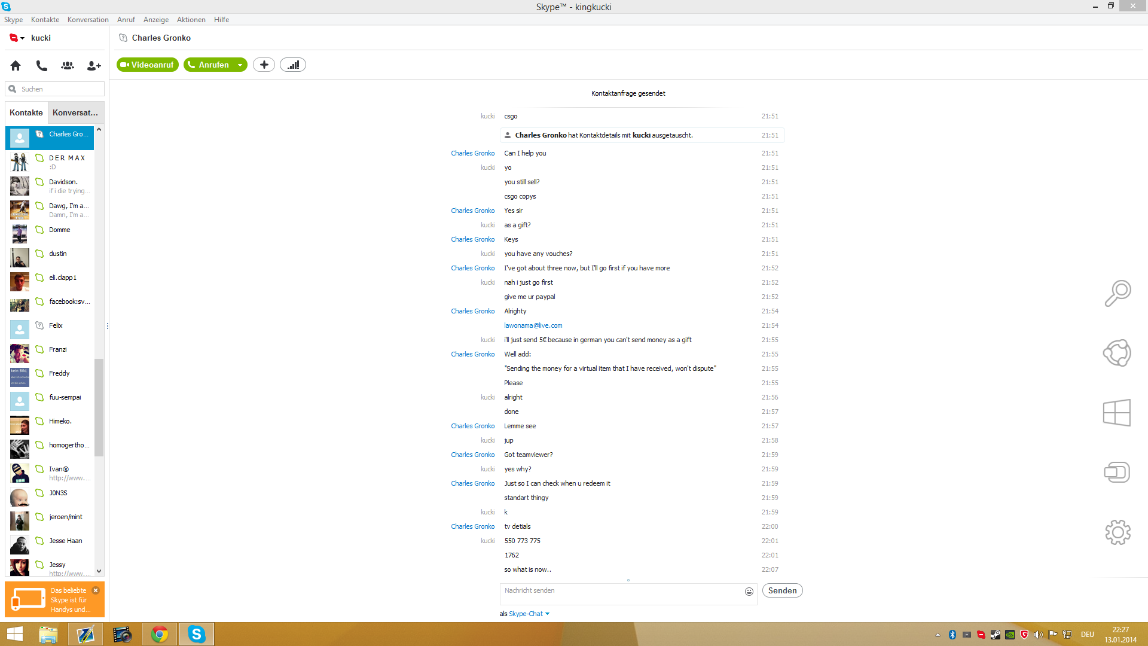Check call quality signal bars icon
Viewport: 1148px width, 646px height.
[x=293, y=65]
